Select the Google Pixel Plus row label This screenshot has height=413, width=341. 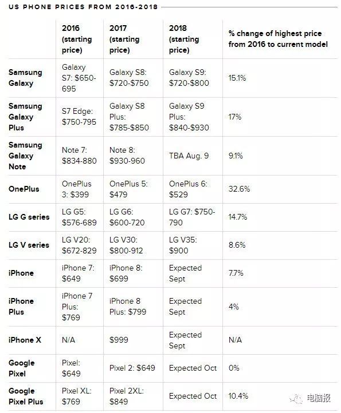(26, 396)
